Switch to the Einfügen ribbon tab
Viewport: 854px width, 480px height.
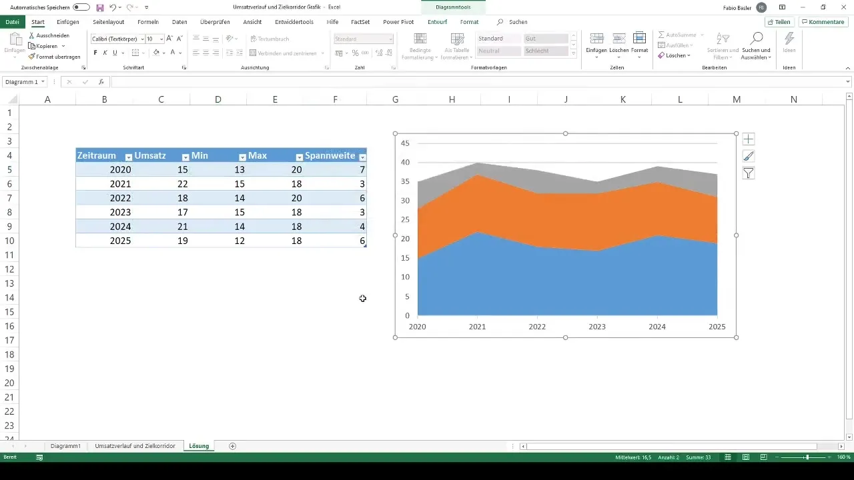(x=68, y=22)
